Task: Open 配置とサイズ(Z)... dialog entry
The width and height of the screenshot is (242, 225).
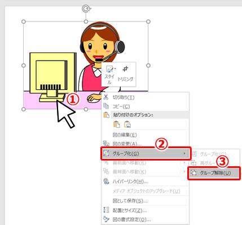Action: point(145,210)
